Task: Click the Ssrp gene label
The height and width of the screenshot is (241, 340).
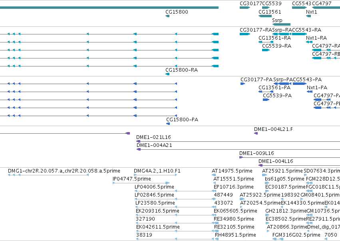Action: click(277, 20)
